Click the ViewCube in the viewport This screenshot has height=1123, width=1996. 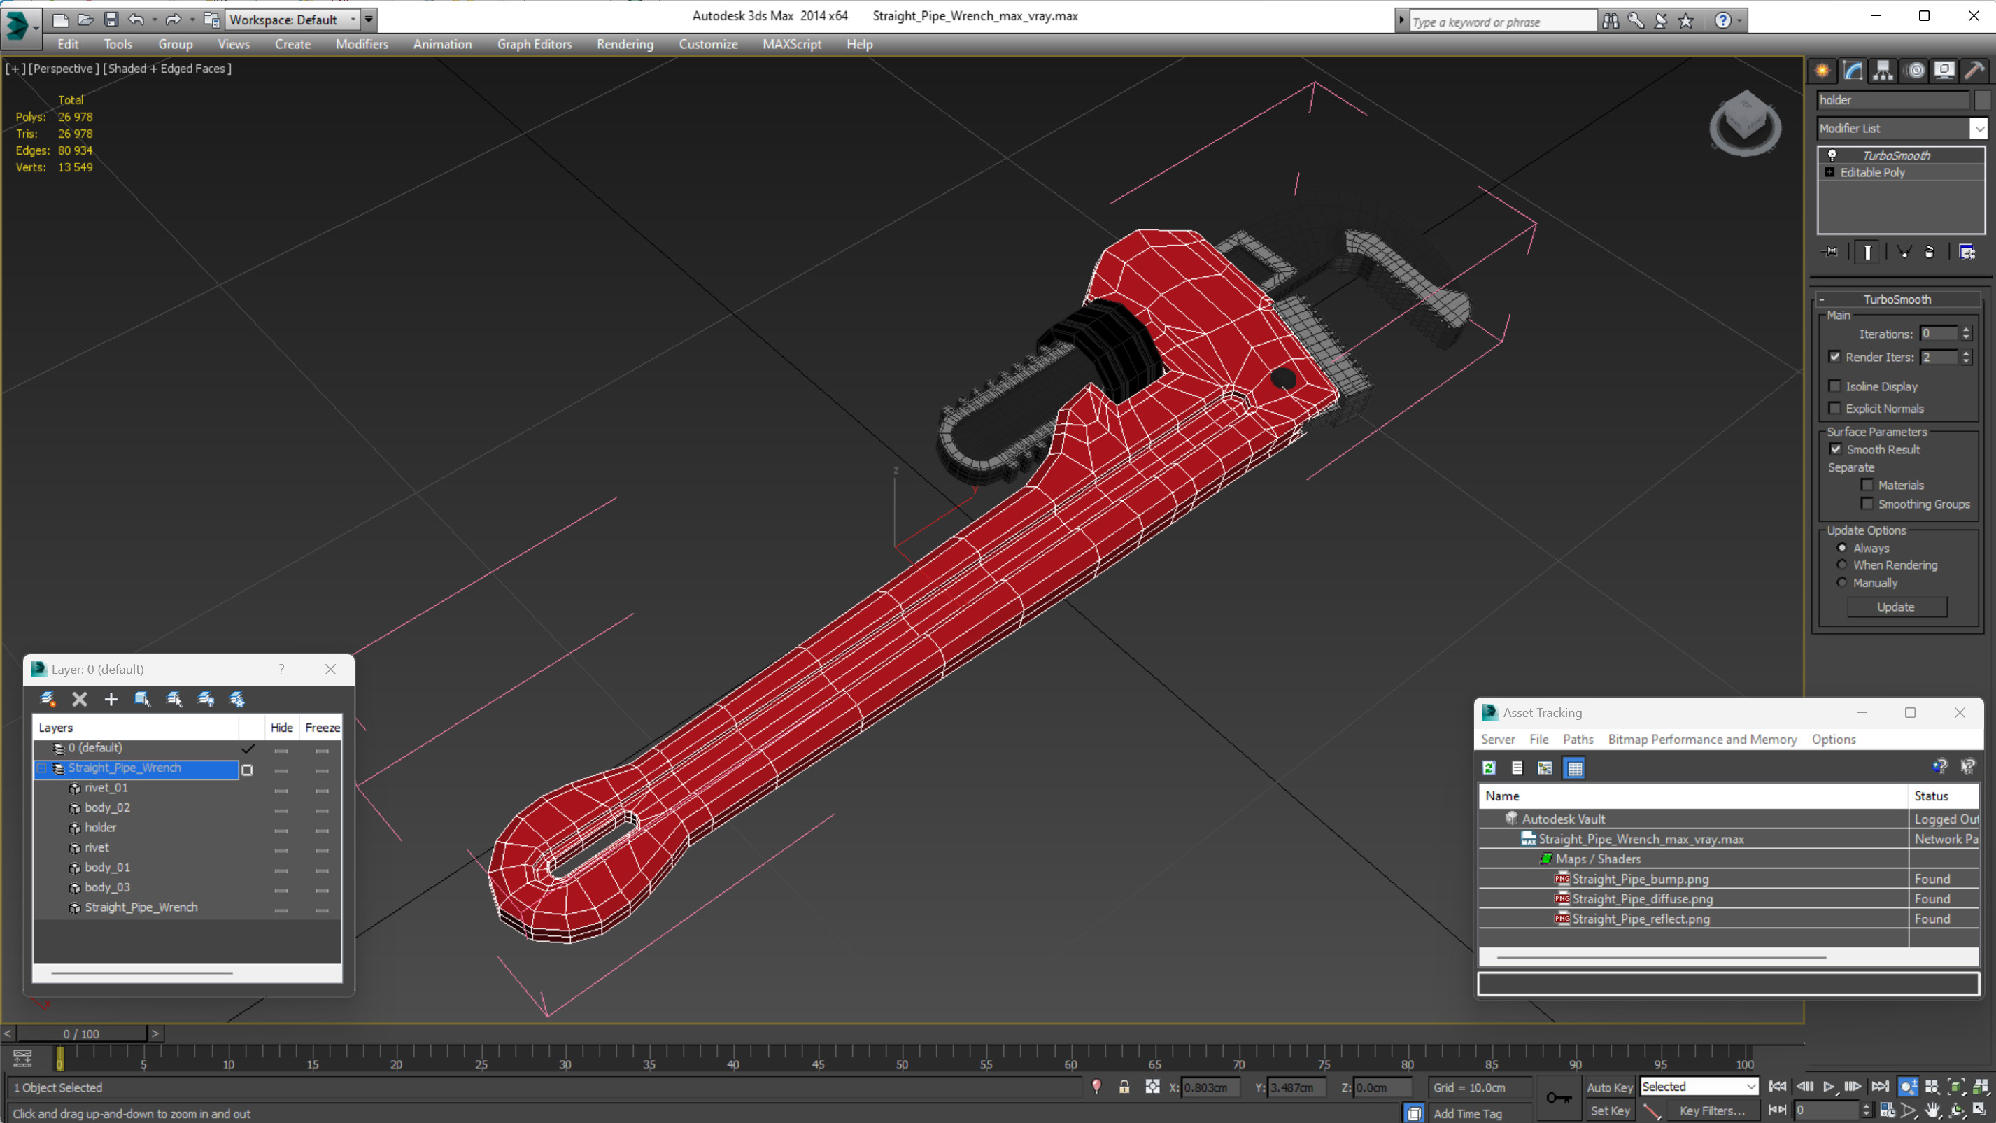(x=1745, y=124)
